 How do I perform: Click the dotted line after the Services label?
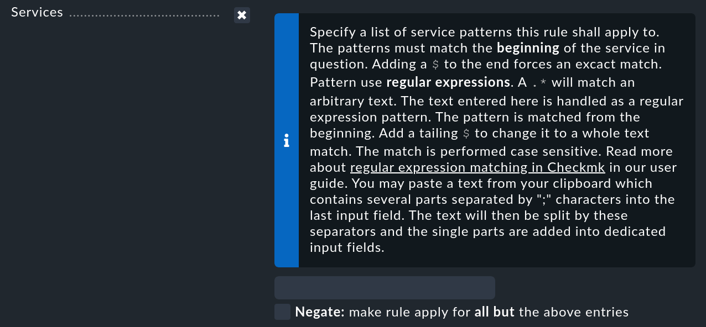144,14
